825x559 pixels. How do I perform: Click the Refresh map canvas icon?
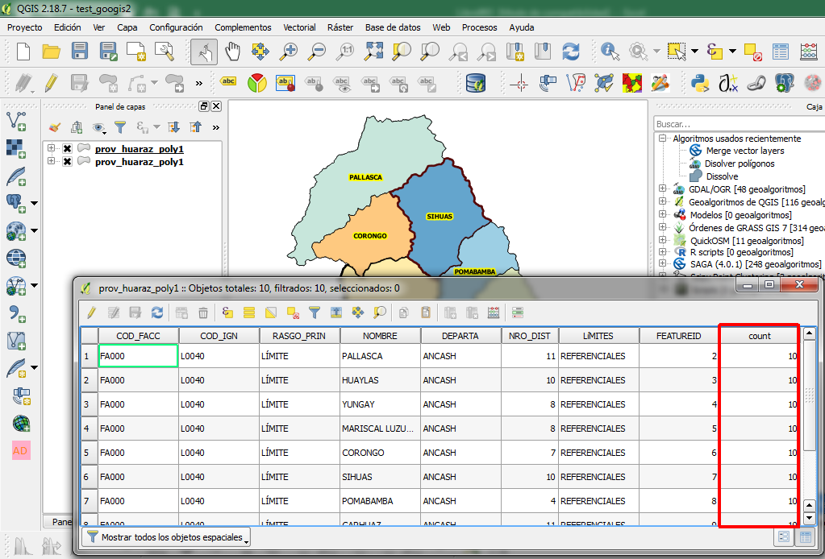[570, 50]
